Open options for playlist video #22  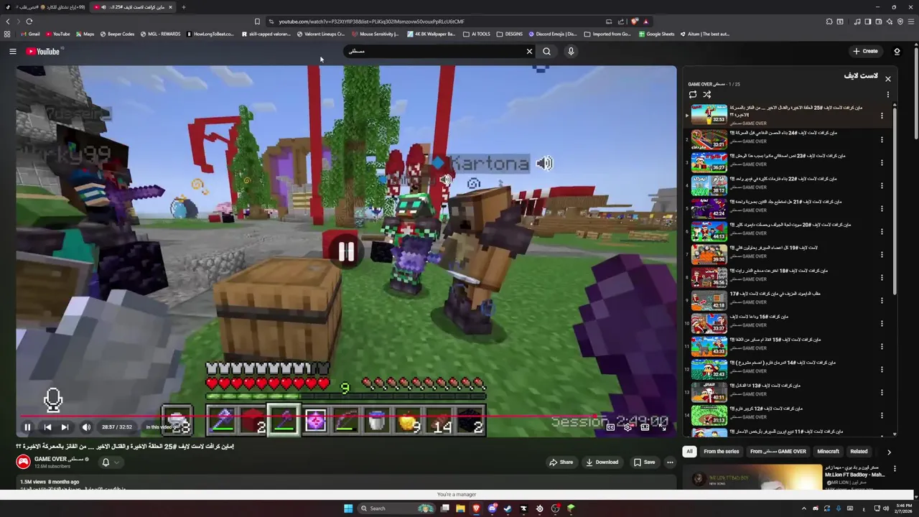click(x=882, y=187)
